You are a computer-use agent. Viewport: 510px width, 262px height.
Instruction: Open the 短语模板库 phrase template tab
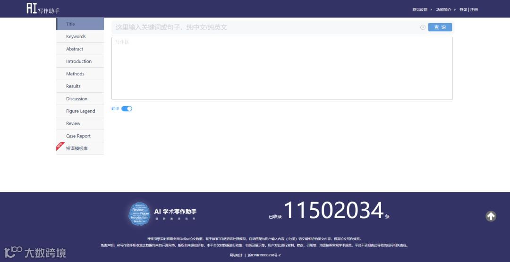80,148
